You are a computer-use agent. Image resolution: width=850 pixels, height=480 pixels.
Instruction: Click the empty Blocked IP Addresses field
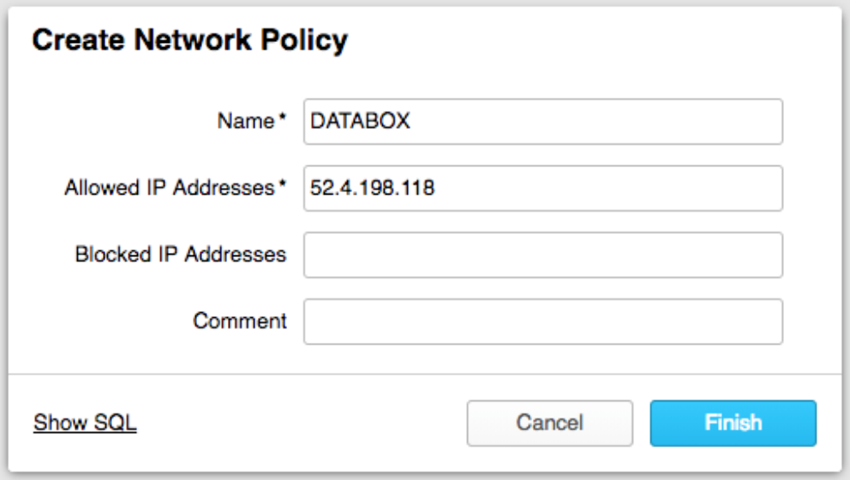click(542, 255)
